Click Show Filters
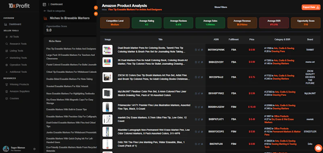This screenshot has height=153, width=323. point(220,7)
